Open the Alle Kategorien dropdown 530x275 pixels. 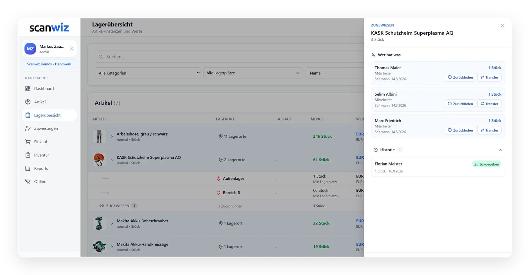148,73
